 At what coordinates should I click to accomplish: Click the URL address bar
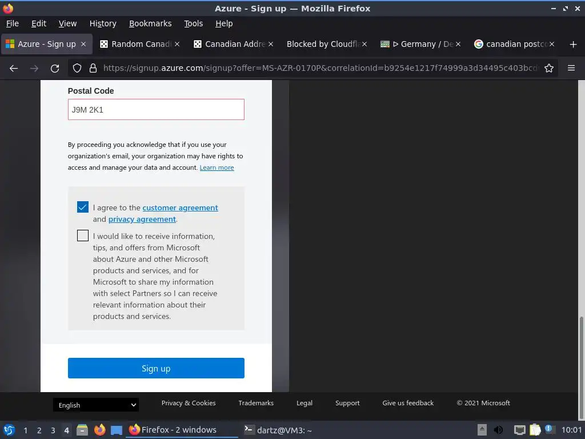click(321, 69)
